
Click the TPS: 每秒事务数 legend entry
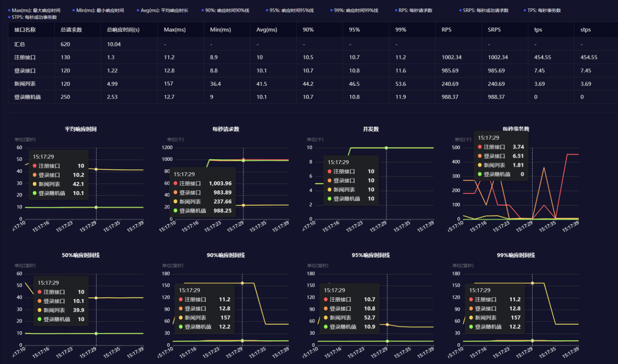pos(542,10)
